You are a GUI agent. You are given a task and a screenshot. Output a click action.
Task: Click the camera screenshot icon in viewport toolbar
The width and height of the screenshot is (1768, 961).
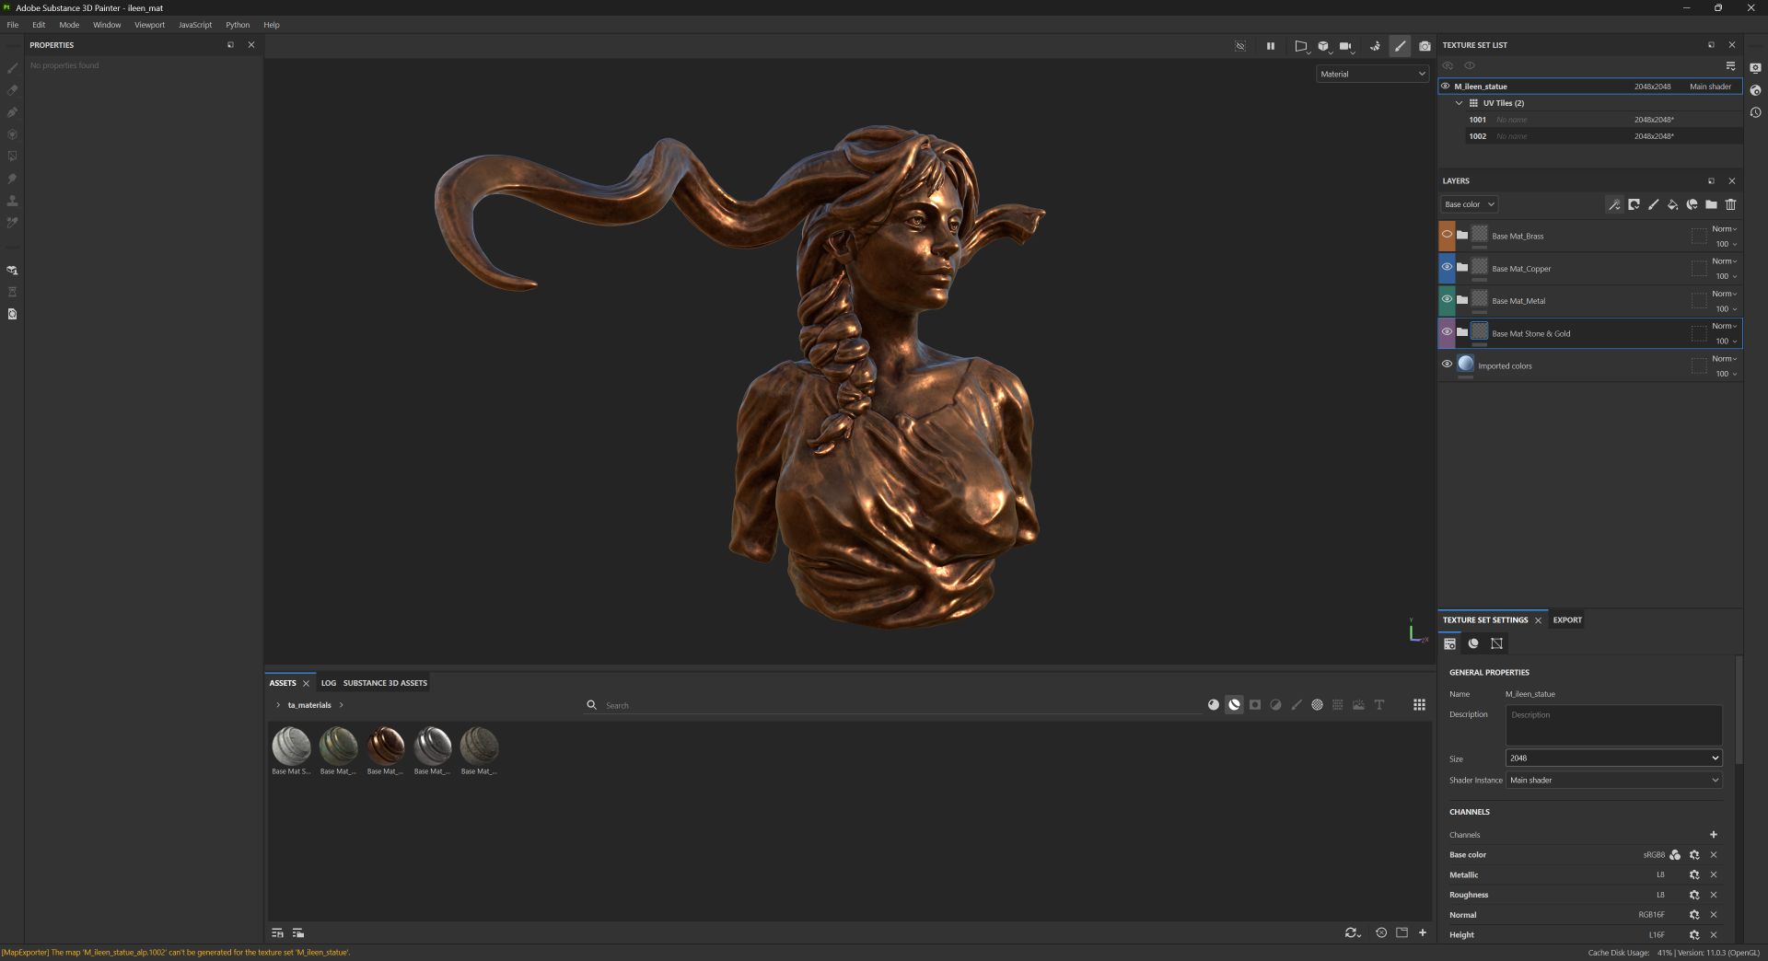(x=1425, y=46)
